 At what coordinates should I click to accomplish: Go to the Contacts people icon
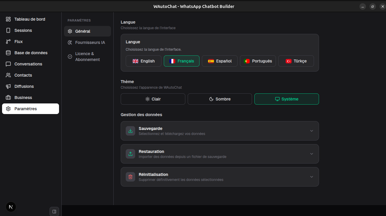[x=8, y=75]
